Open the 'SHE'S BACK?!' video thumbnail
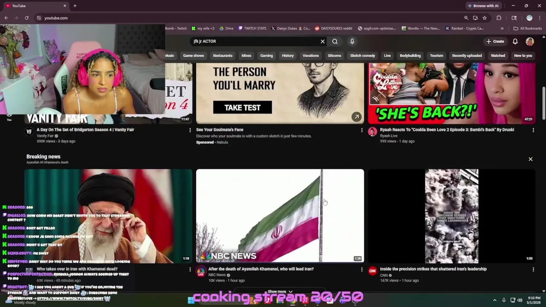This screenshot has width=546, height=307. [452, 93]
